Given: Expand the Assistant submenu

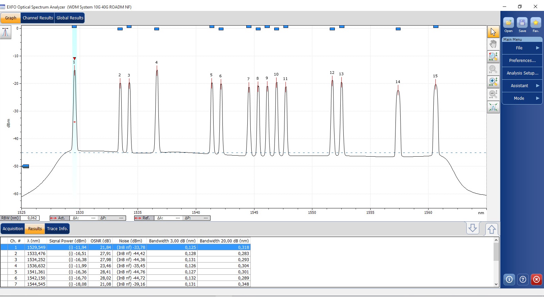Looking at the screenshot, I should click(x=522, y=86).
